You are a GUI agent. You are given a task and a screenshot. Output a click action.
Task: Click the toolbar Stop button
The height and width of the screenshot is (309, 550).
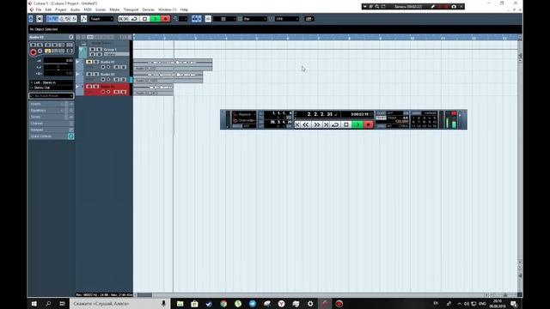[145, 19]
